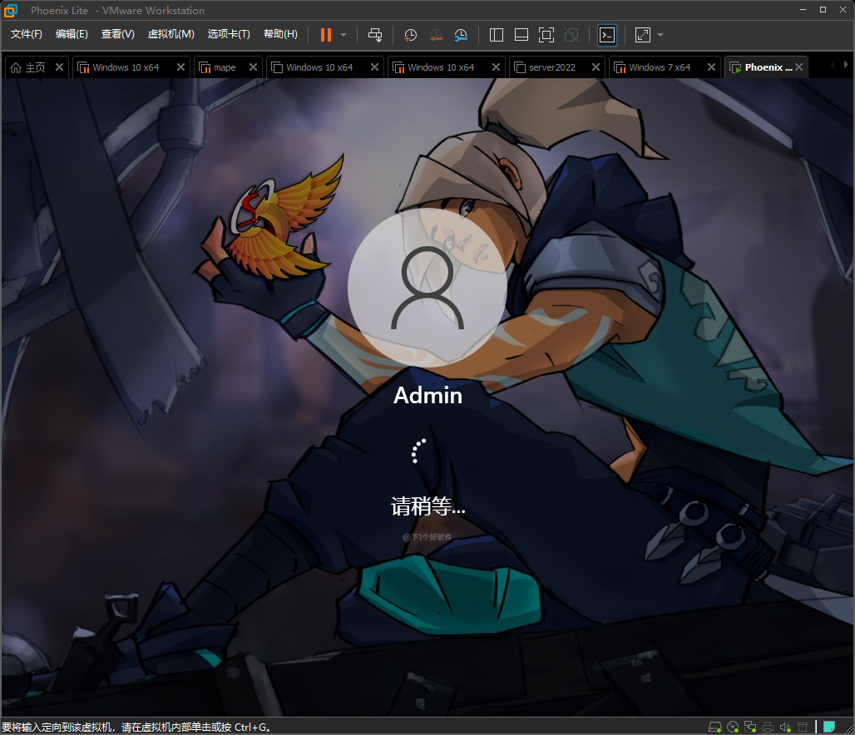Toggle the library sidebar panel

pos(497,35)
